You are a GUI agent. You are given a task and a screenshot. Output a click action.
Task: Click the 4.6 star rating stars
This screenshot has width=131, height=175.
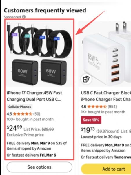click(x=97, y=107)
